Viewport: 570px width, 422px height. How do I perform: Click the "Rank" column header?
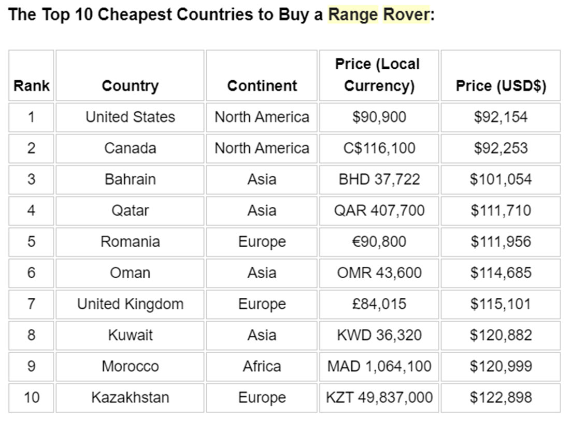31,86
